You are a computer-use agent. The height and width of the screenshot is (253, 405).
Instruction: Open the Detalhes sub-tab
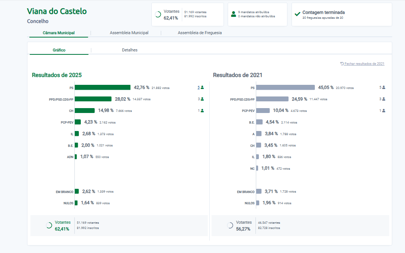[x=130, y=50]
